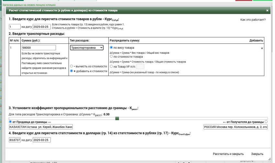The height and width of the screenshot is (163, 275).
Task: Click the distance coefficient slider handle
Action: click(117, 119)
